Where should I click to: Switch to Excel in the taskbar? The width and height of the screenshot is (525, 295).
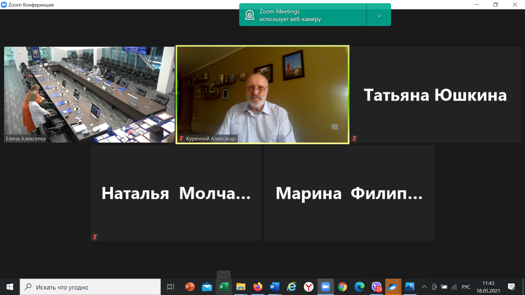pos(224,287)
